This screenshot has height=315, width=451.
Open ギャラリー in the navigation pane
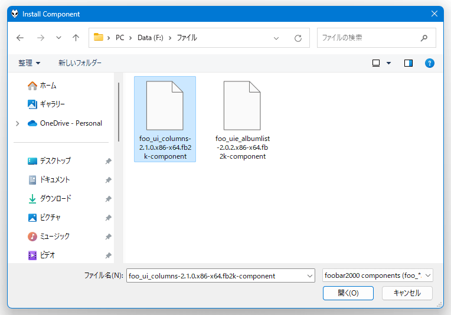click(x=46, y=104)
